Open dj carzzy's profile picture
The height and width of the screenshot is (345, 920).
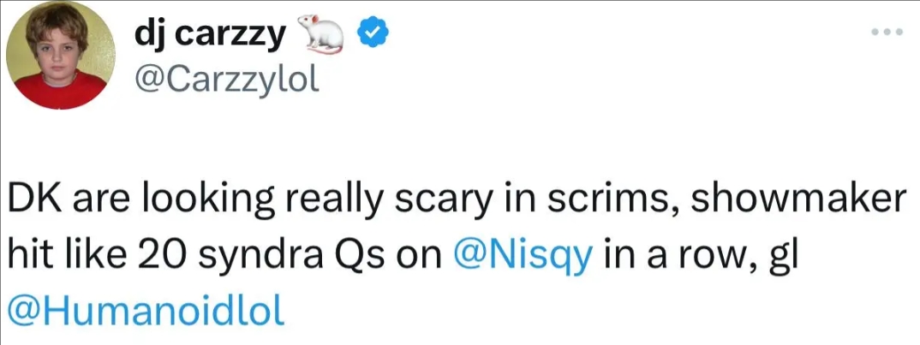pos(61,57)
